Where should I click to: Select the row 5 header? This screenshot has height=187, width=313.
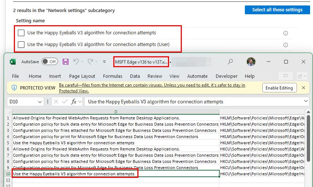(x=8, y=143)
